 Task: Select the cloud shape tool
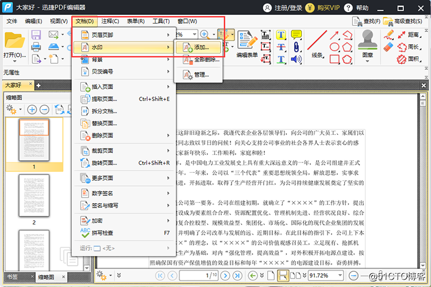(347, 59)
